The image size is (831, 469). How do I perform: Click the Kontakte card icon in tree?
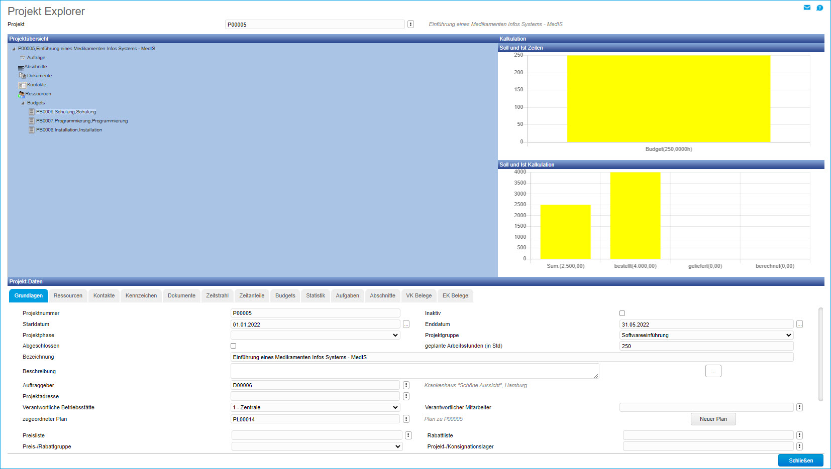pos(22,85)
